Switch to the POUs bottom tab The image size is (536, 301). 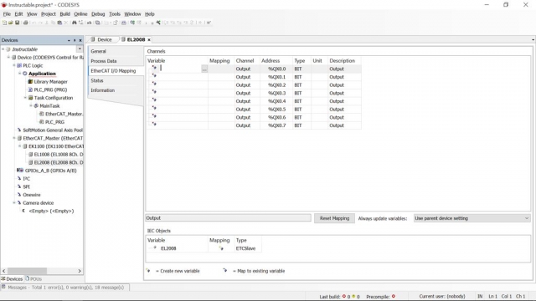[x=33, y=278]
